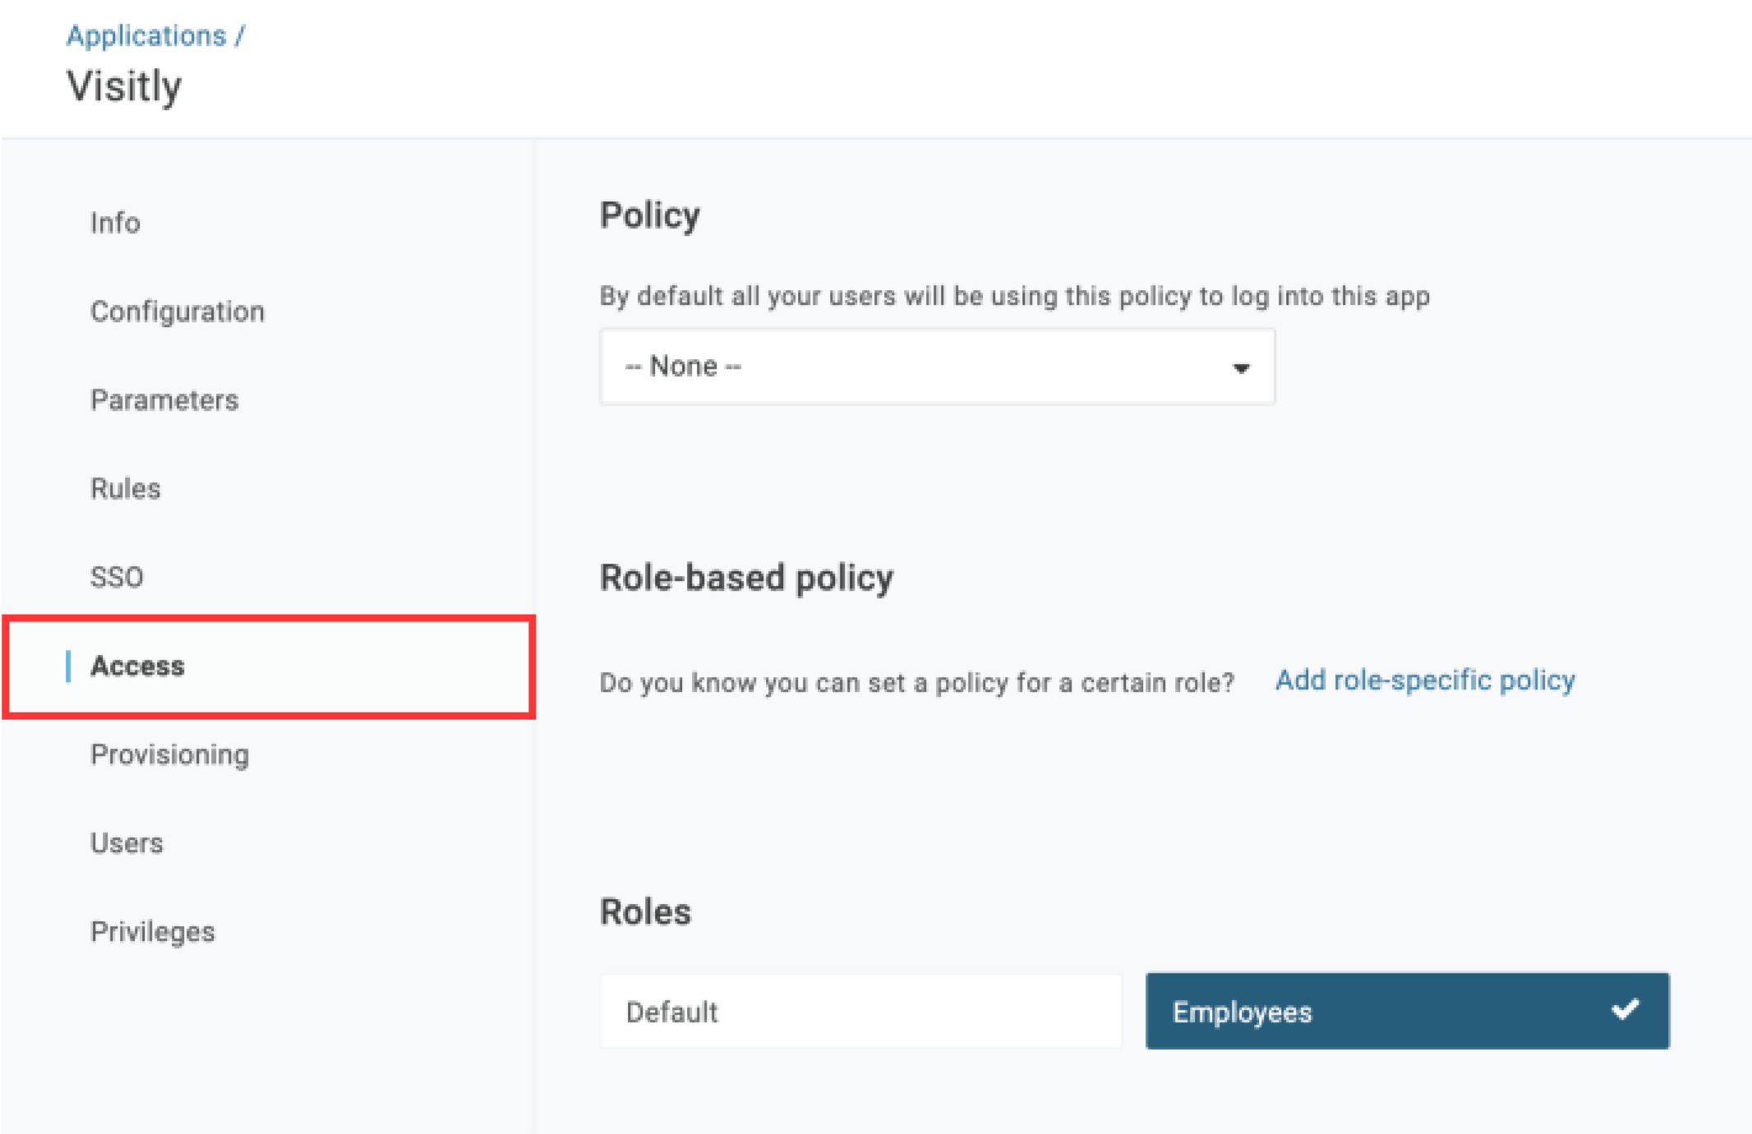Click the Visitly application title
The height and width of the screenshot is (1134, 1752).
[124, 86]
